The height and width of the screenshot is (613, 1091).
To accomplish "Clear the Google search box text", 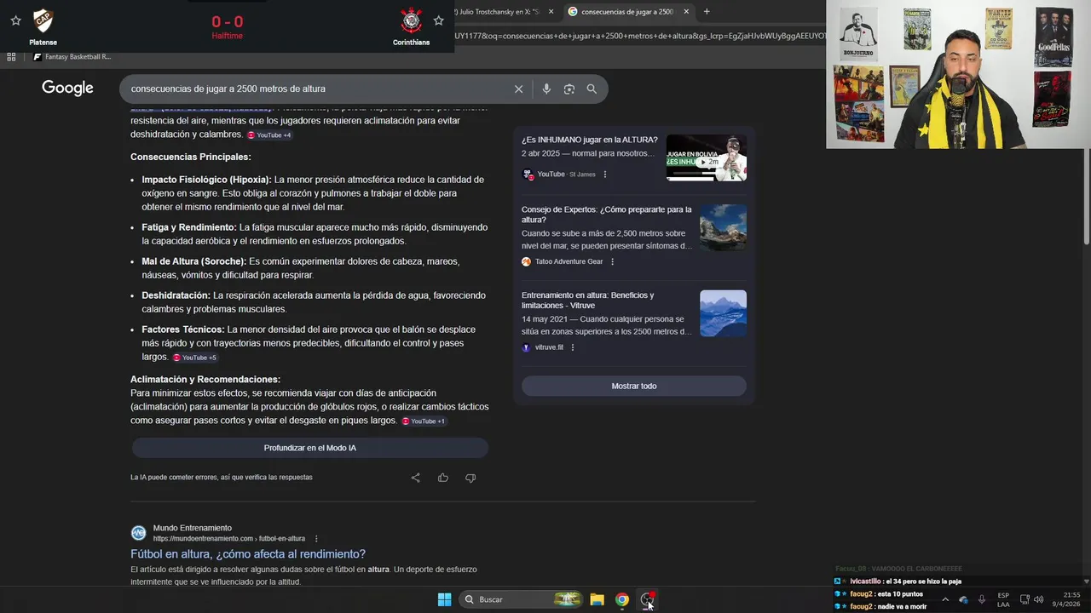I will pos(518,89).
